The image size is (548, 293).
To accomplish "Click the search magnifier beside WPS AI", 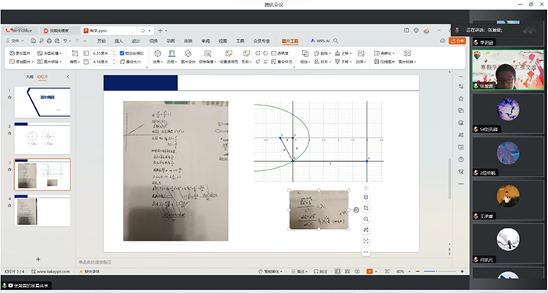I will 336,41.
